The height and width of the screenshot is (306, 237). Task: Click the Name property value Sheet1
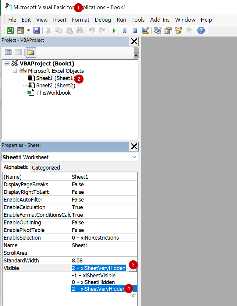point(104,245)
